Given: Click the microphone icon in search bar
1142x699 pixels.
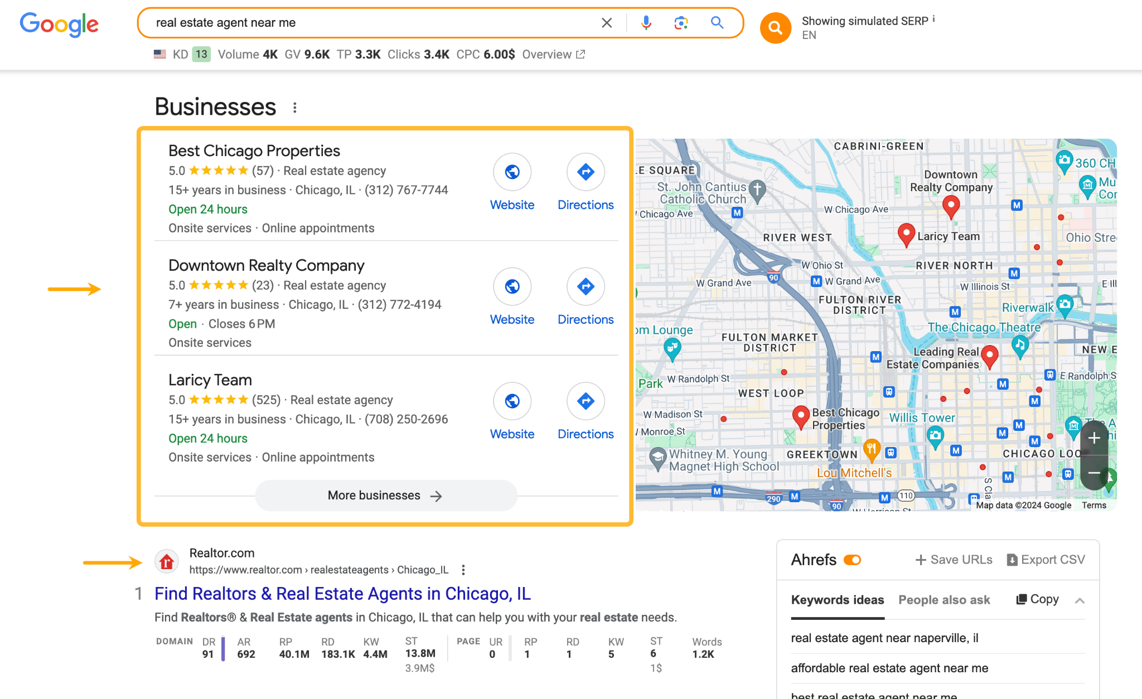Looking at the screenshot, I should pyautogui.click(x=645, y=22).
